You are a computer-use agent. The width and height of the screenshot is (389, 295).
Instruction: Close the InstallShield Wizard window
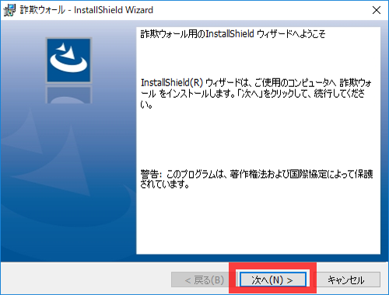(377, 10)
